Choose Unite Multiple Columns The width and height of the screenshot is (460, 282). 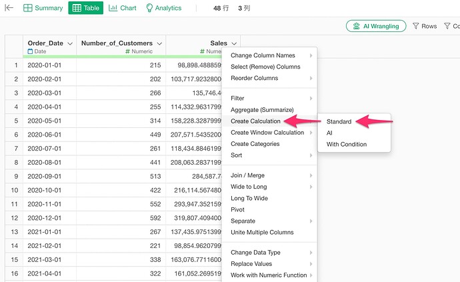(x=269, y=233)
